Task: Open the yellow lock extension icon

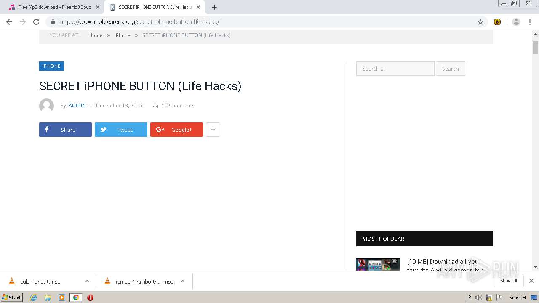Action: [x=497, y=22]
